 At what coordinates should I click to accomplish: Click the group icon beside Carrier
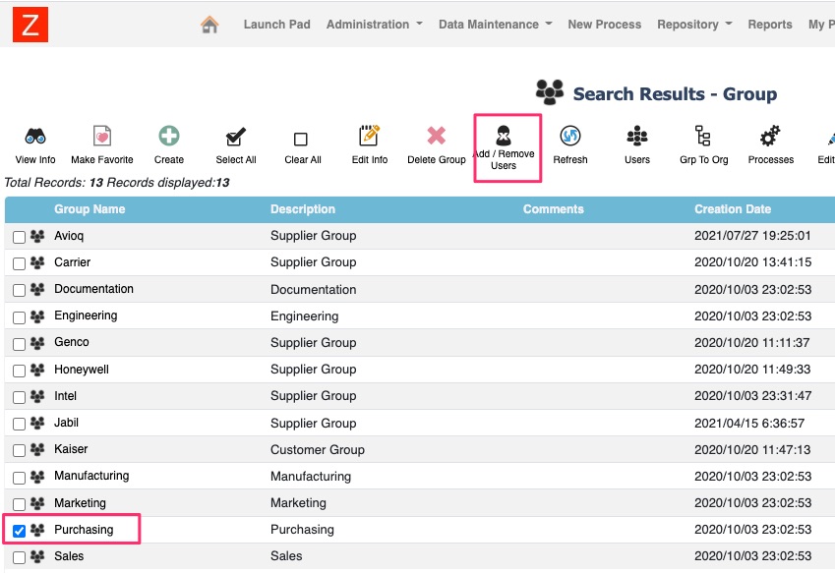37,262
